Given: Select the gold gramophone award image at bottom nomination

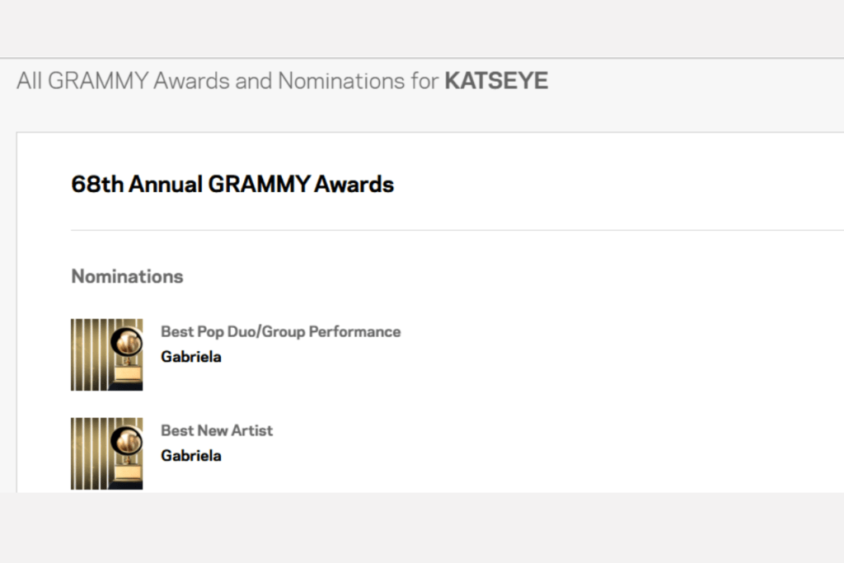Looking at the screenshot, I should (106, 452).
